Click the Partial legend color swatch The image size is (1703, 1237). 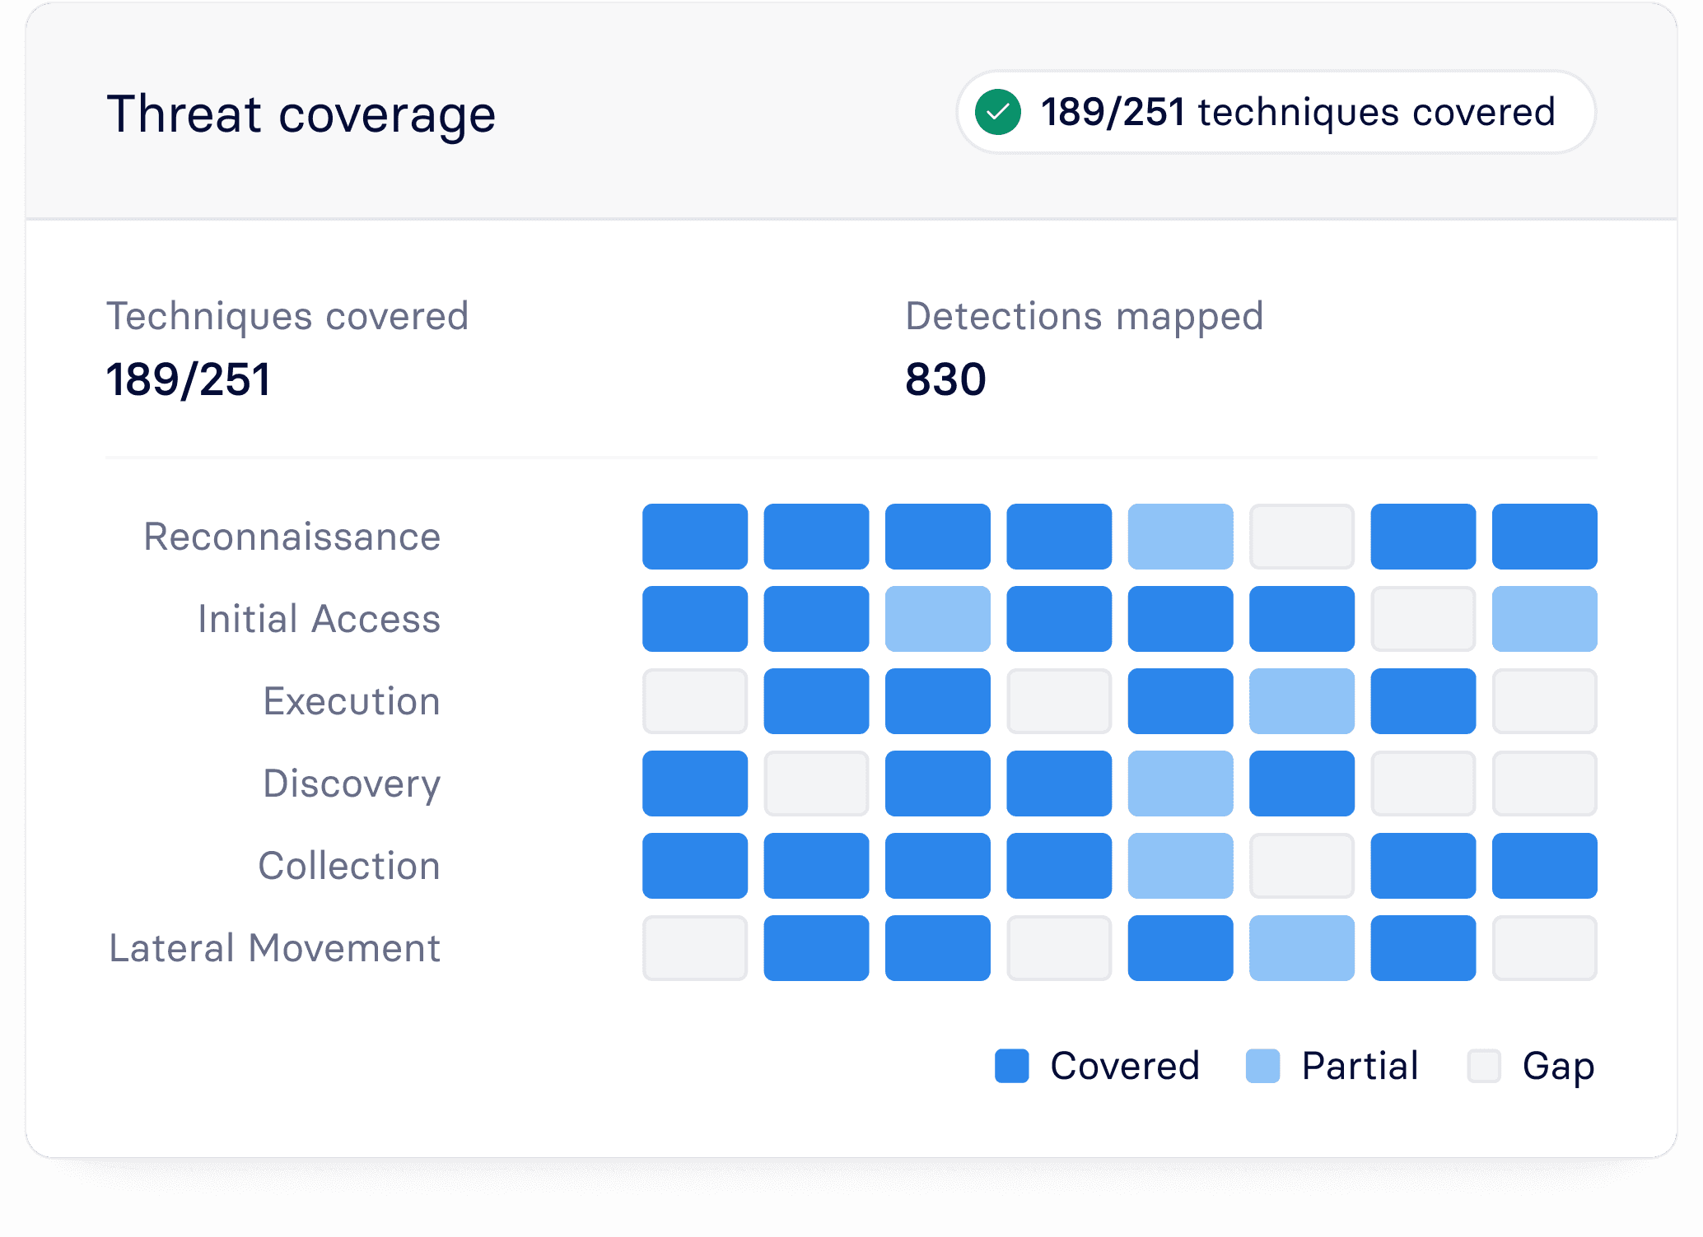pyautogui.click(x=1262, y=1066)
